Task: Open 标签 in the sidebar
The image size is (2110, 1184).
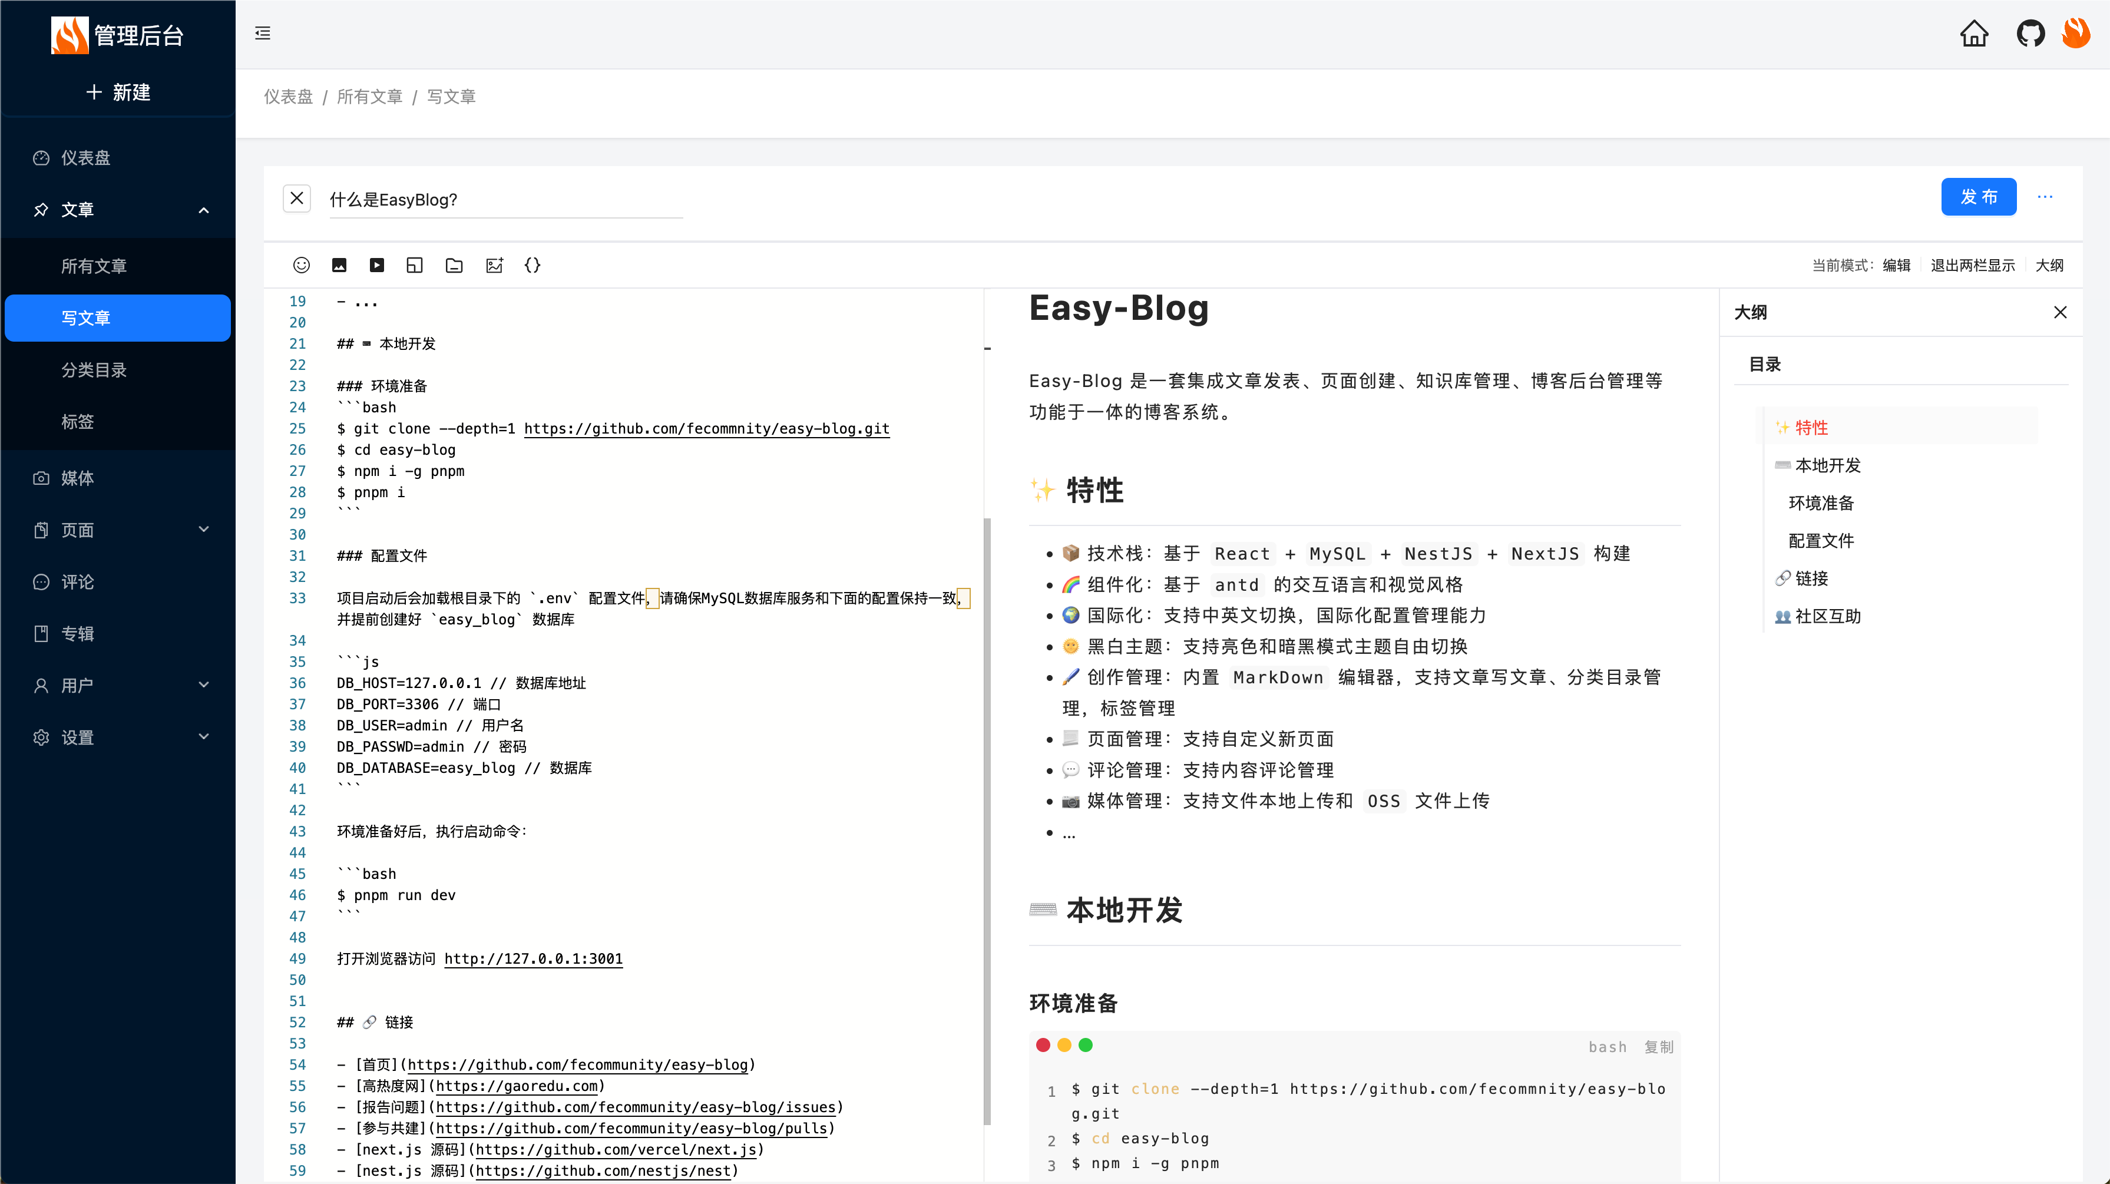Action: [118, 422]
